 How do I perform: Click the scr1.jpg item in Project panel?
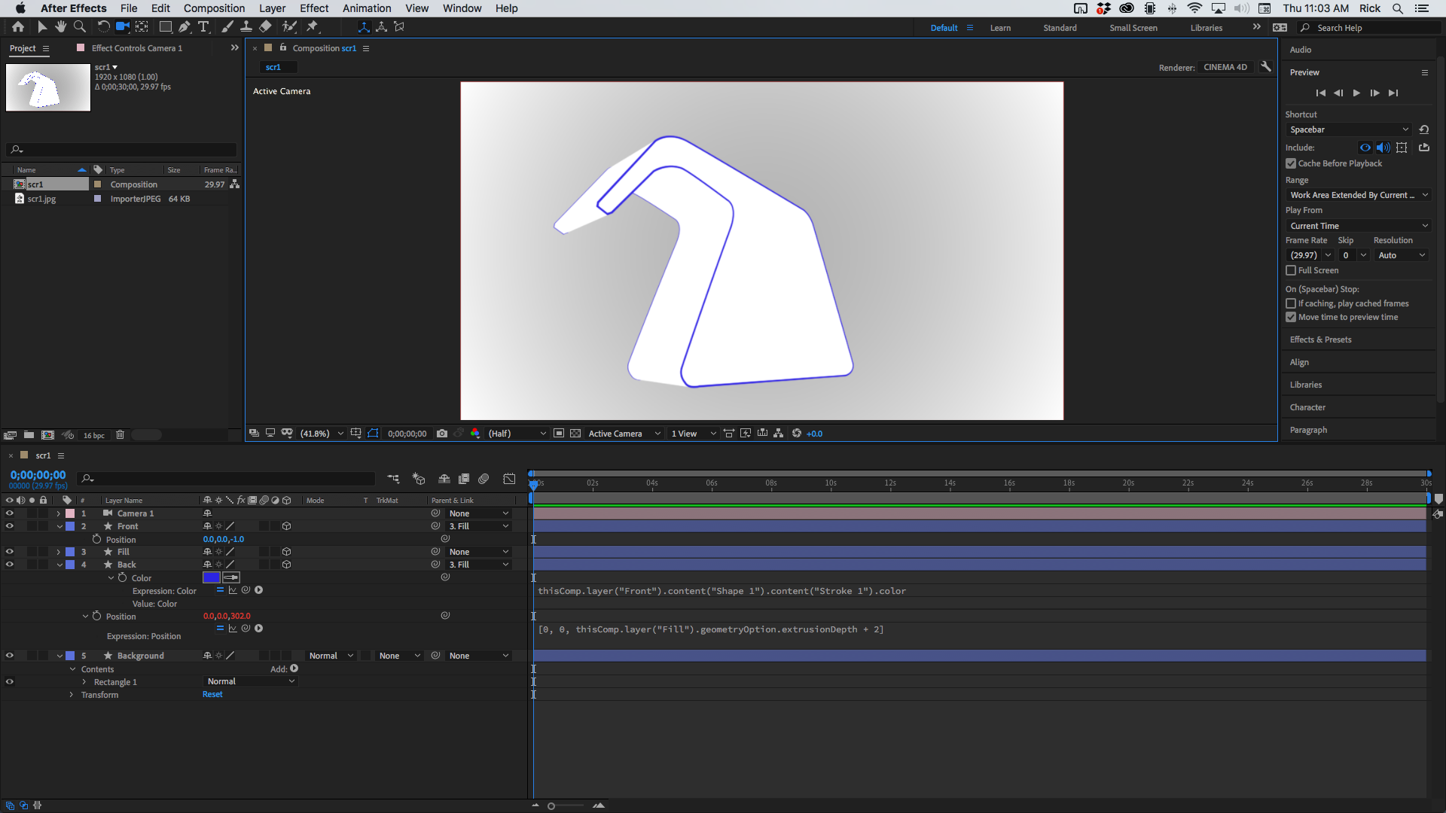pyautogui.click(x=41, y=199)
